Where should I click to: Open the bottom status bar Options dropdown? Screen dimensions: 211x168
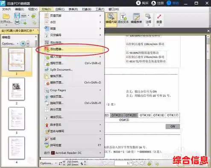48,163
